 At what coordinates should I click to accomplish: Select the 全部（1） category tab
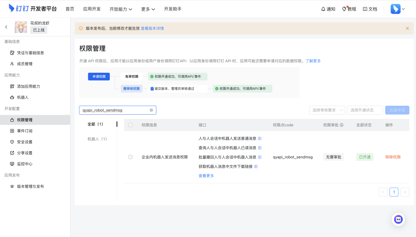coord(95,124)
